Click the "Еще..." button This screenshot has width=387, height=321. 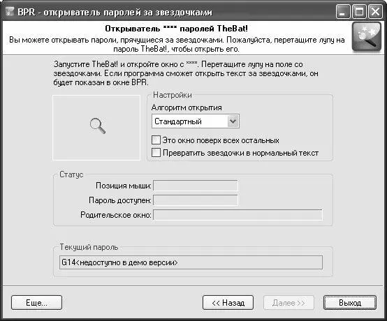[x=36, y=303]
